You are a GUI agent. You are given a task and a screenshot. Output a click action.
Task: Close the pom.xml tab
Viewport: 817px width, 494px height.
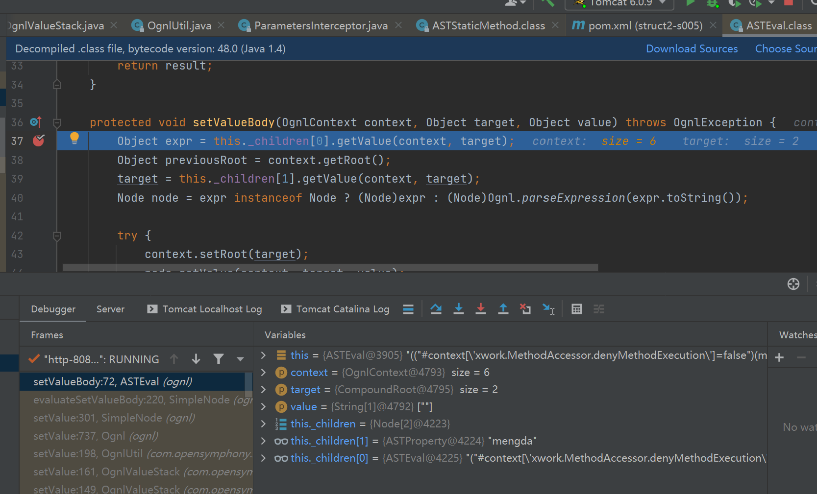click(713, 25)
